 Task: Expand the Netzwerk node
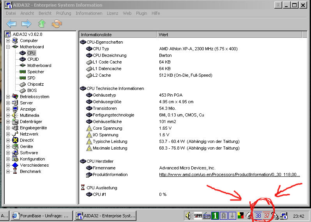tap(8, 134)
